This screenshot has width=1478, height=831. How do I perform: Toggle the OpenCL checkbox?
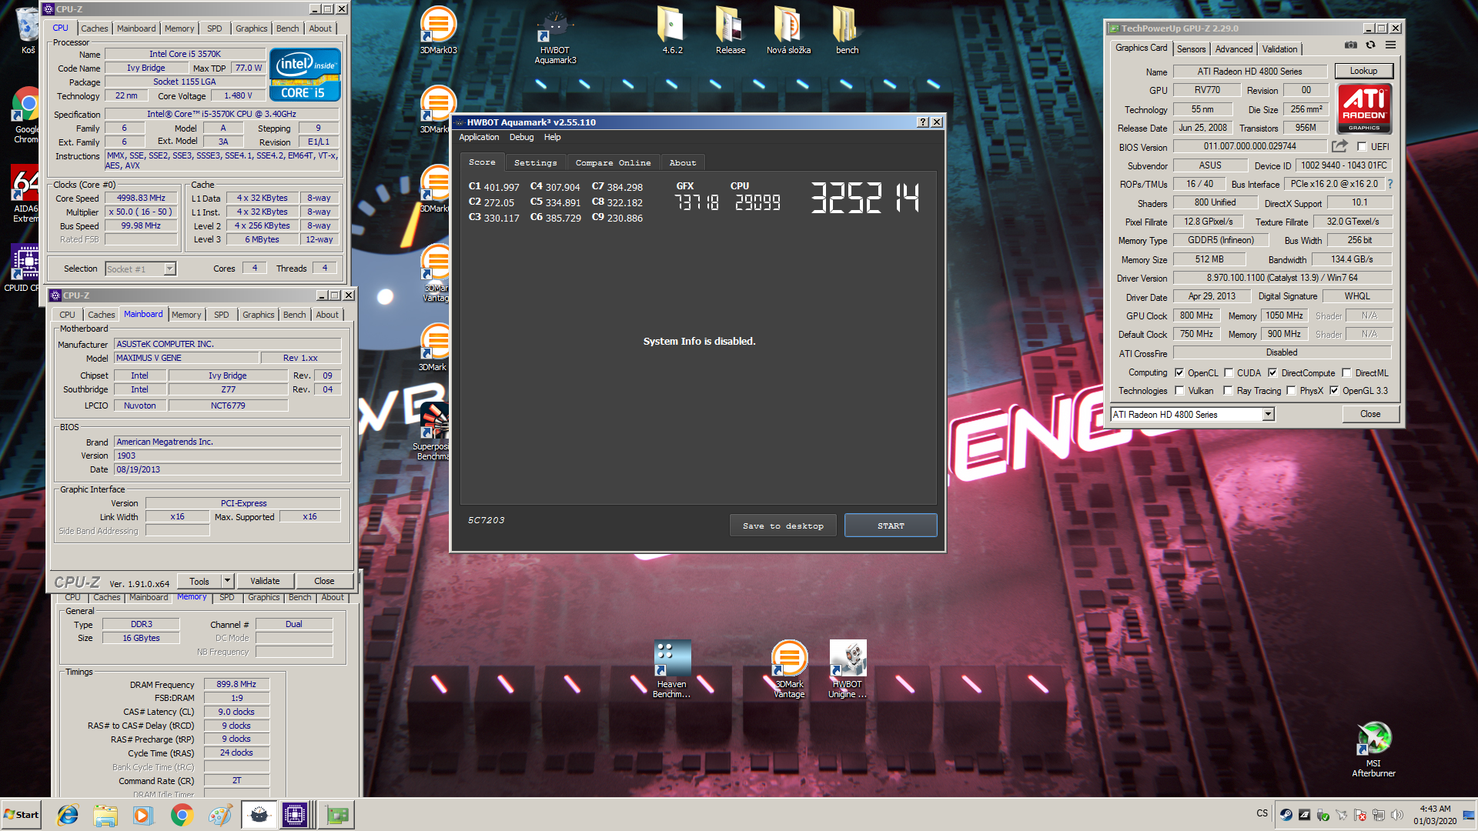click(1179, 372)
